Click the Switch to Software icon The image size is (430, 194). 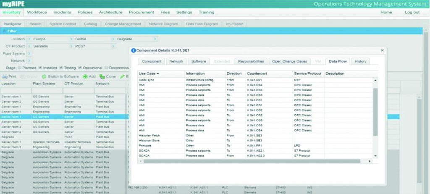point(44,76)
